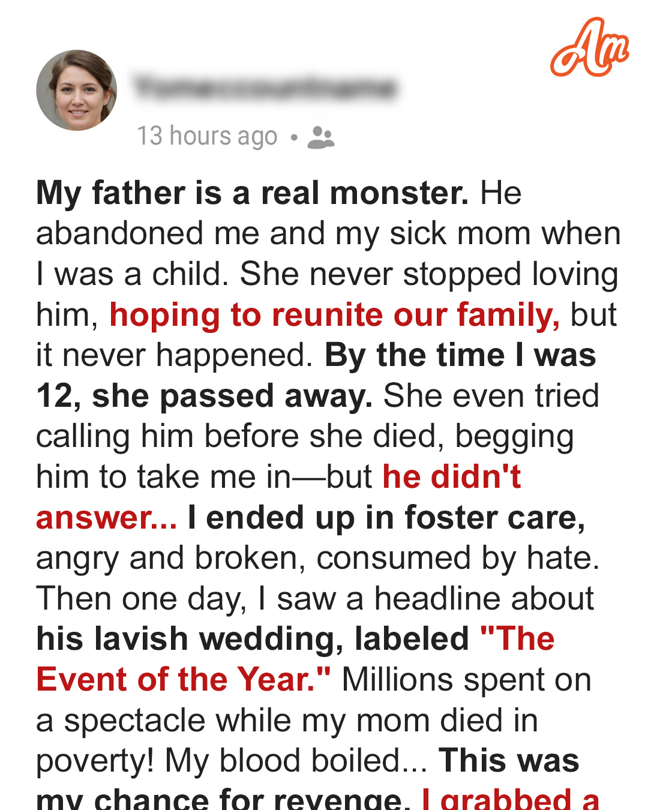Click red 'Event of the Year."' text
This screenshot has height=810, width=648.
[x=183, y=680]
